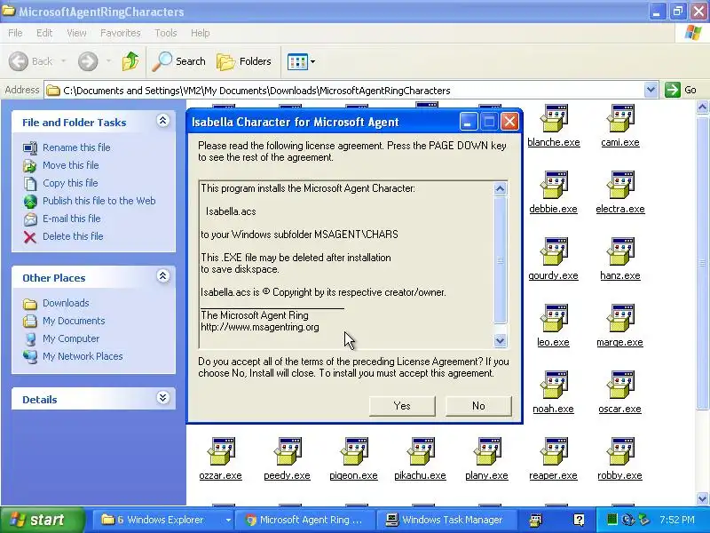Click the installer taskbar button icon
Image resolution: width=710 pixels, height=533 pixels.
tap(536, 520)
